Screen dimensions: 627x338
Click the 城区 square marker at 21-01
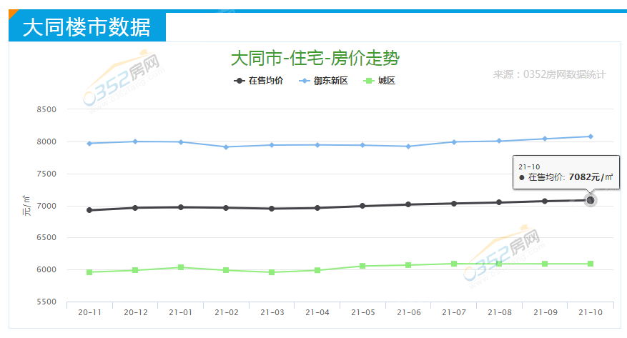pyautogui.click(x=181, y=267)
